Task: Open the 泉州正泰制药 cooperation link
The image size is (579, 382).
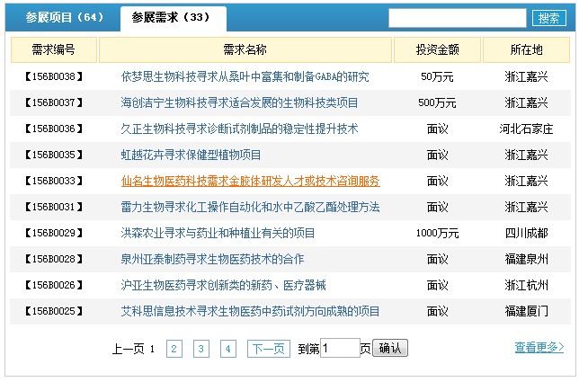Action: tap(212, 259)
